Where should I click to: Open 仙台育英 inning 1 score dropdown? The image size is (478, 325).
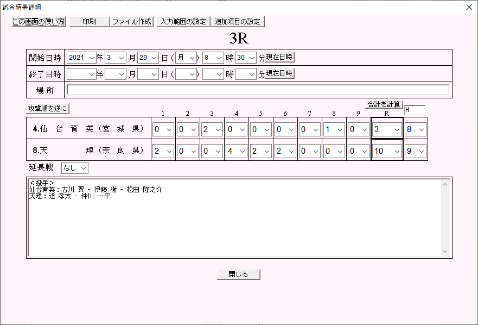click(x=163, y=129)
